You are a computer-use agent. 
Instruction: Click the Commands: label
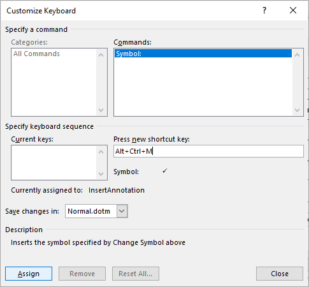pyautogui.click(x=133, y=42)
